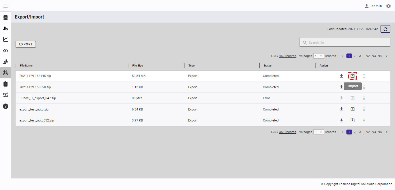Sort by the File Size column header
The height and width of the screenshot is (190, 395).
tap(138, 66)
